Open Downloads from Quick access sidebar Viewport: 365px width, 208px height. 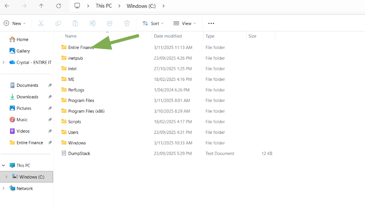(x=27, y=97)
